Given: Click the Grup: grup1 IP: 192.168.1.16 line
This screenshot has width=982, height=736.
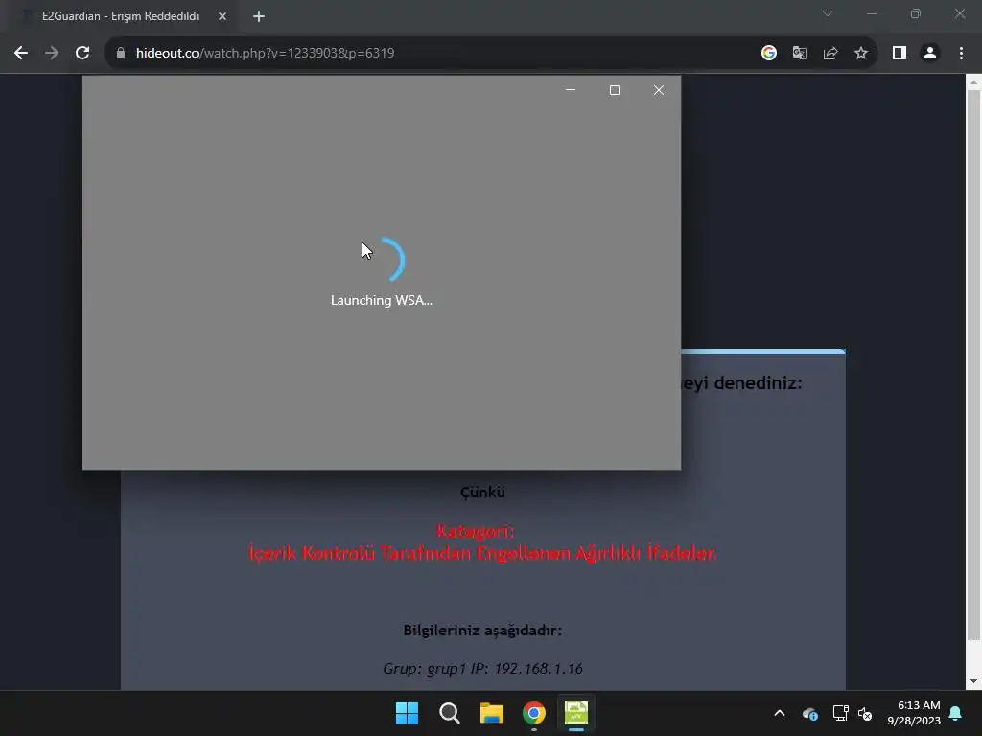Looking at the screenshot, I should (483, 668).
